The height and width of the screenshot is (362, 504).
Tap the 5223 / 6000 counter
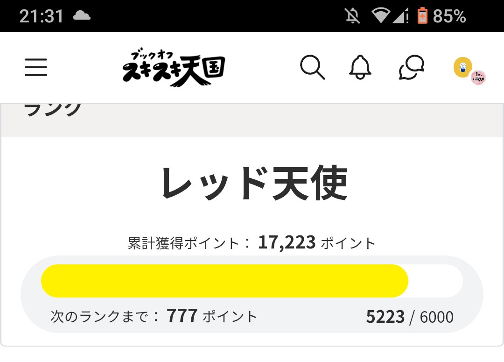tap(409, 317)
